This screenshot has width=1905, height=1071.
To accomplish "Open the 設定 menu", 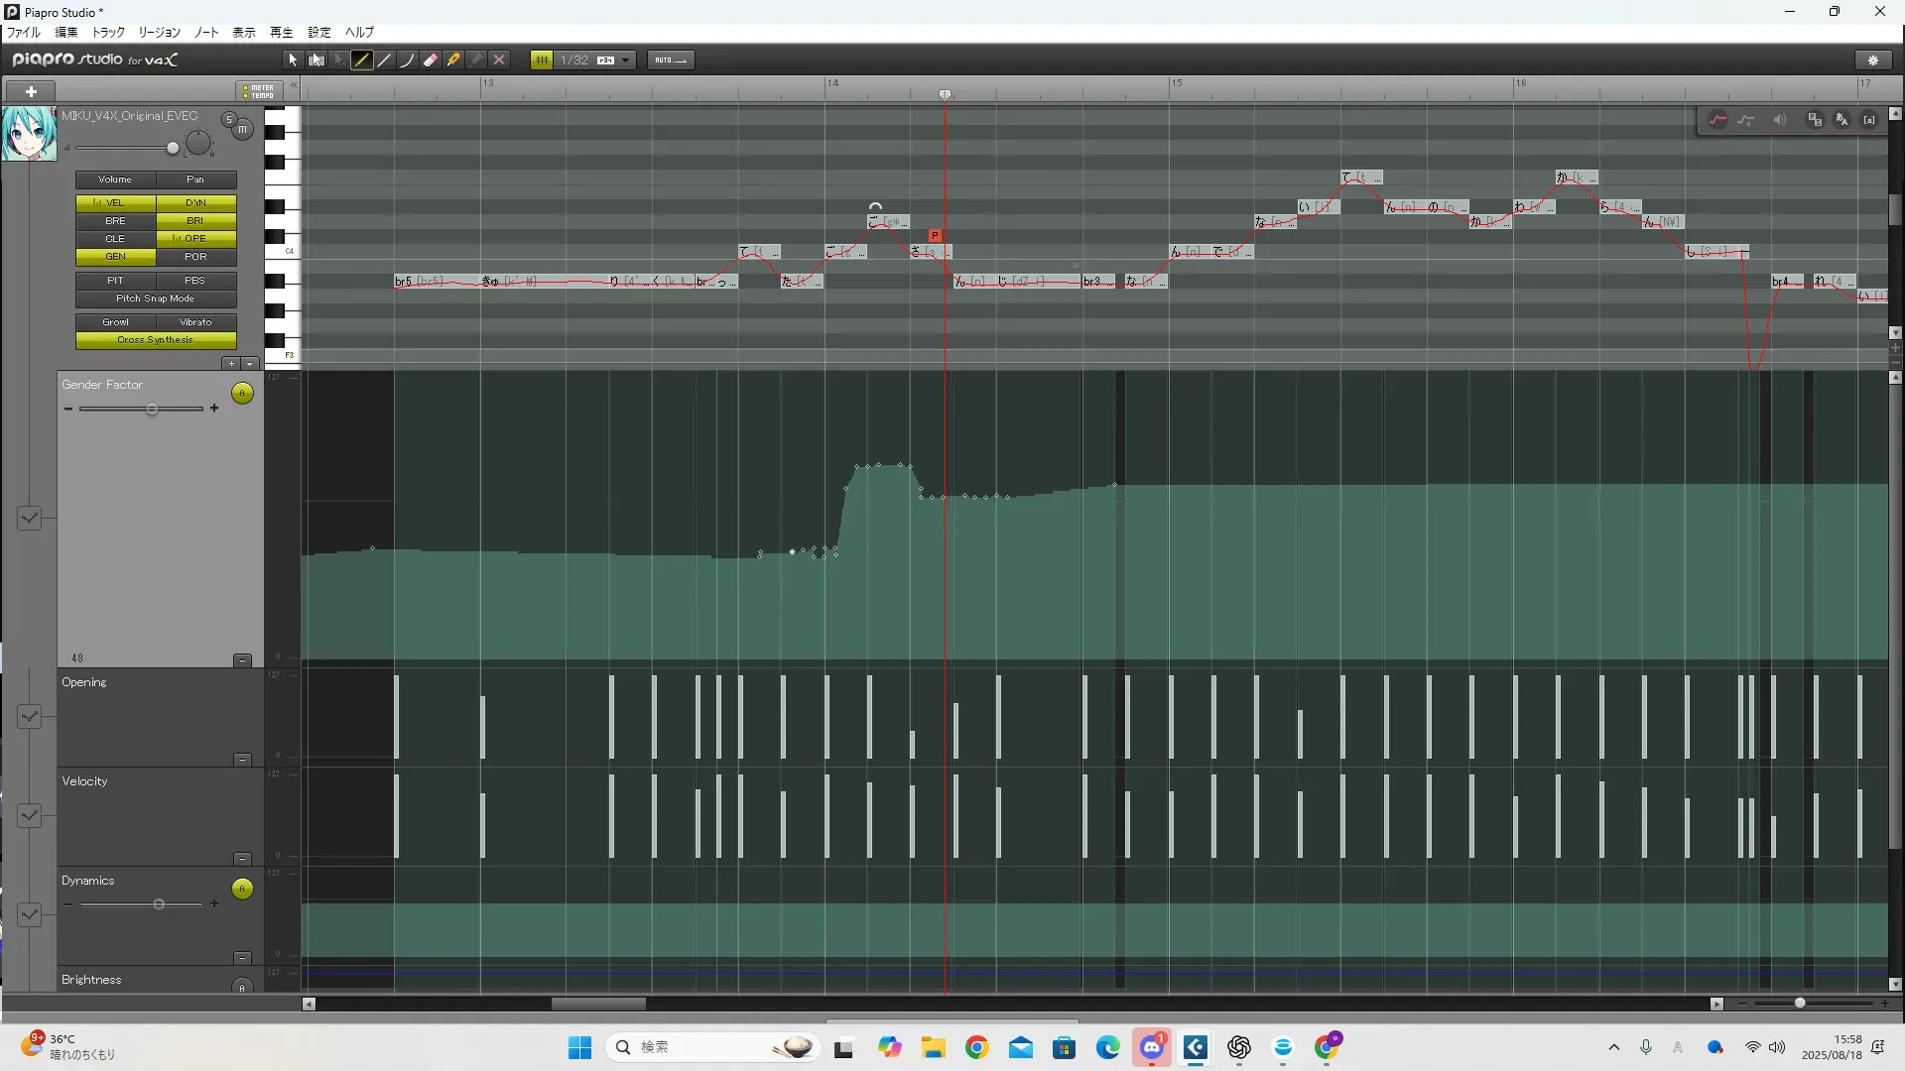I will click(x=318, y=33).
